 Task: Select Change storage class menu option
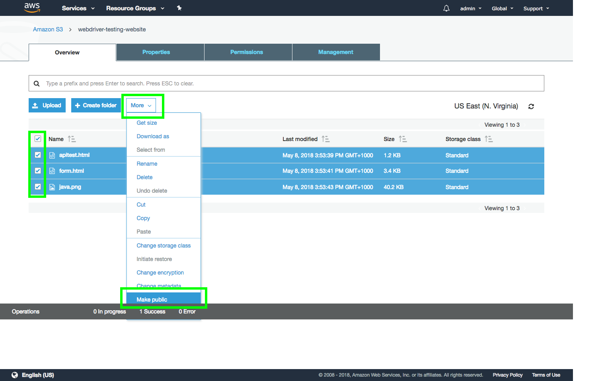point(164,246)
